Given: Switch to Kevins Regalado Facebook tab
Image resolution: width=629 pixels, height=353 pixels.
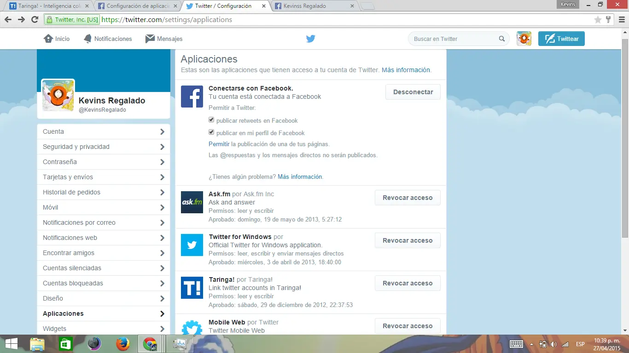Looking at the screenshot, I should point(314,6).
